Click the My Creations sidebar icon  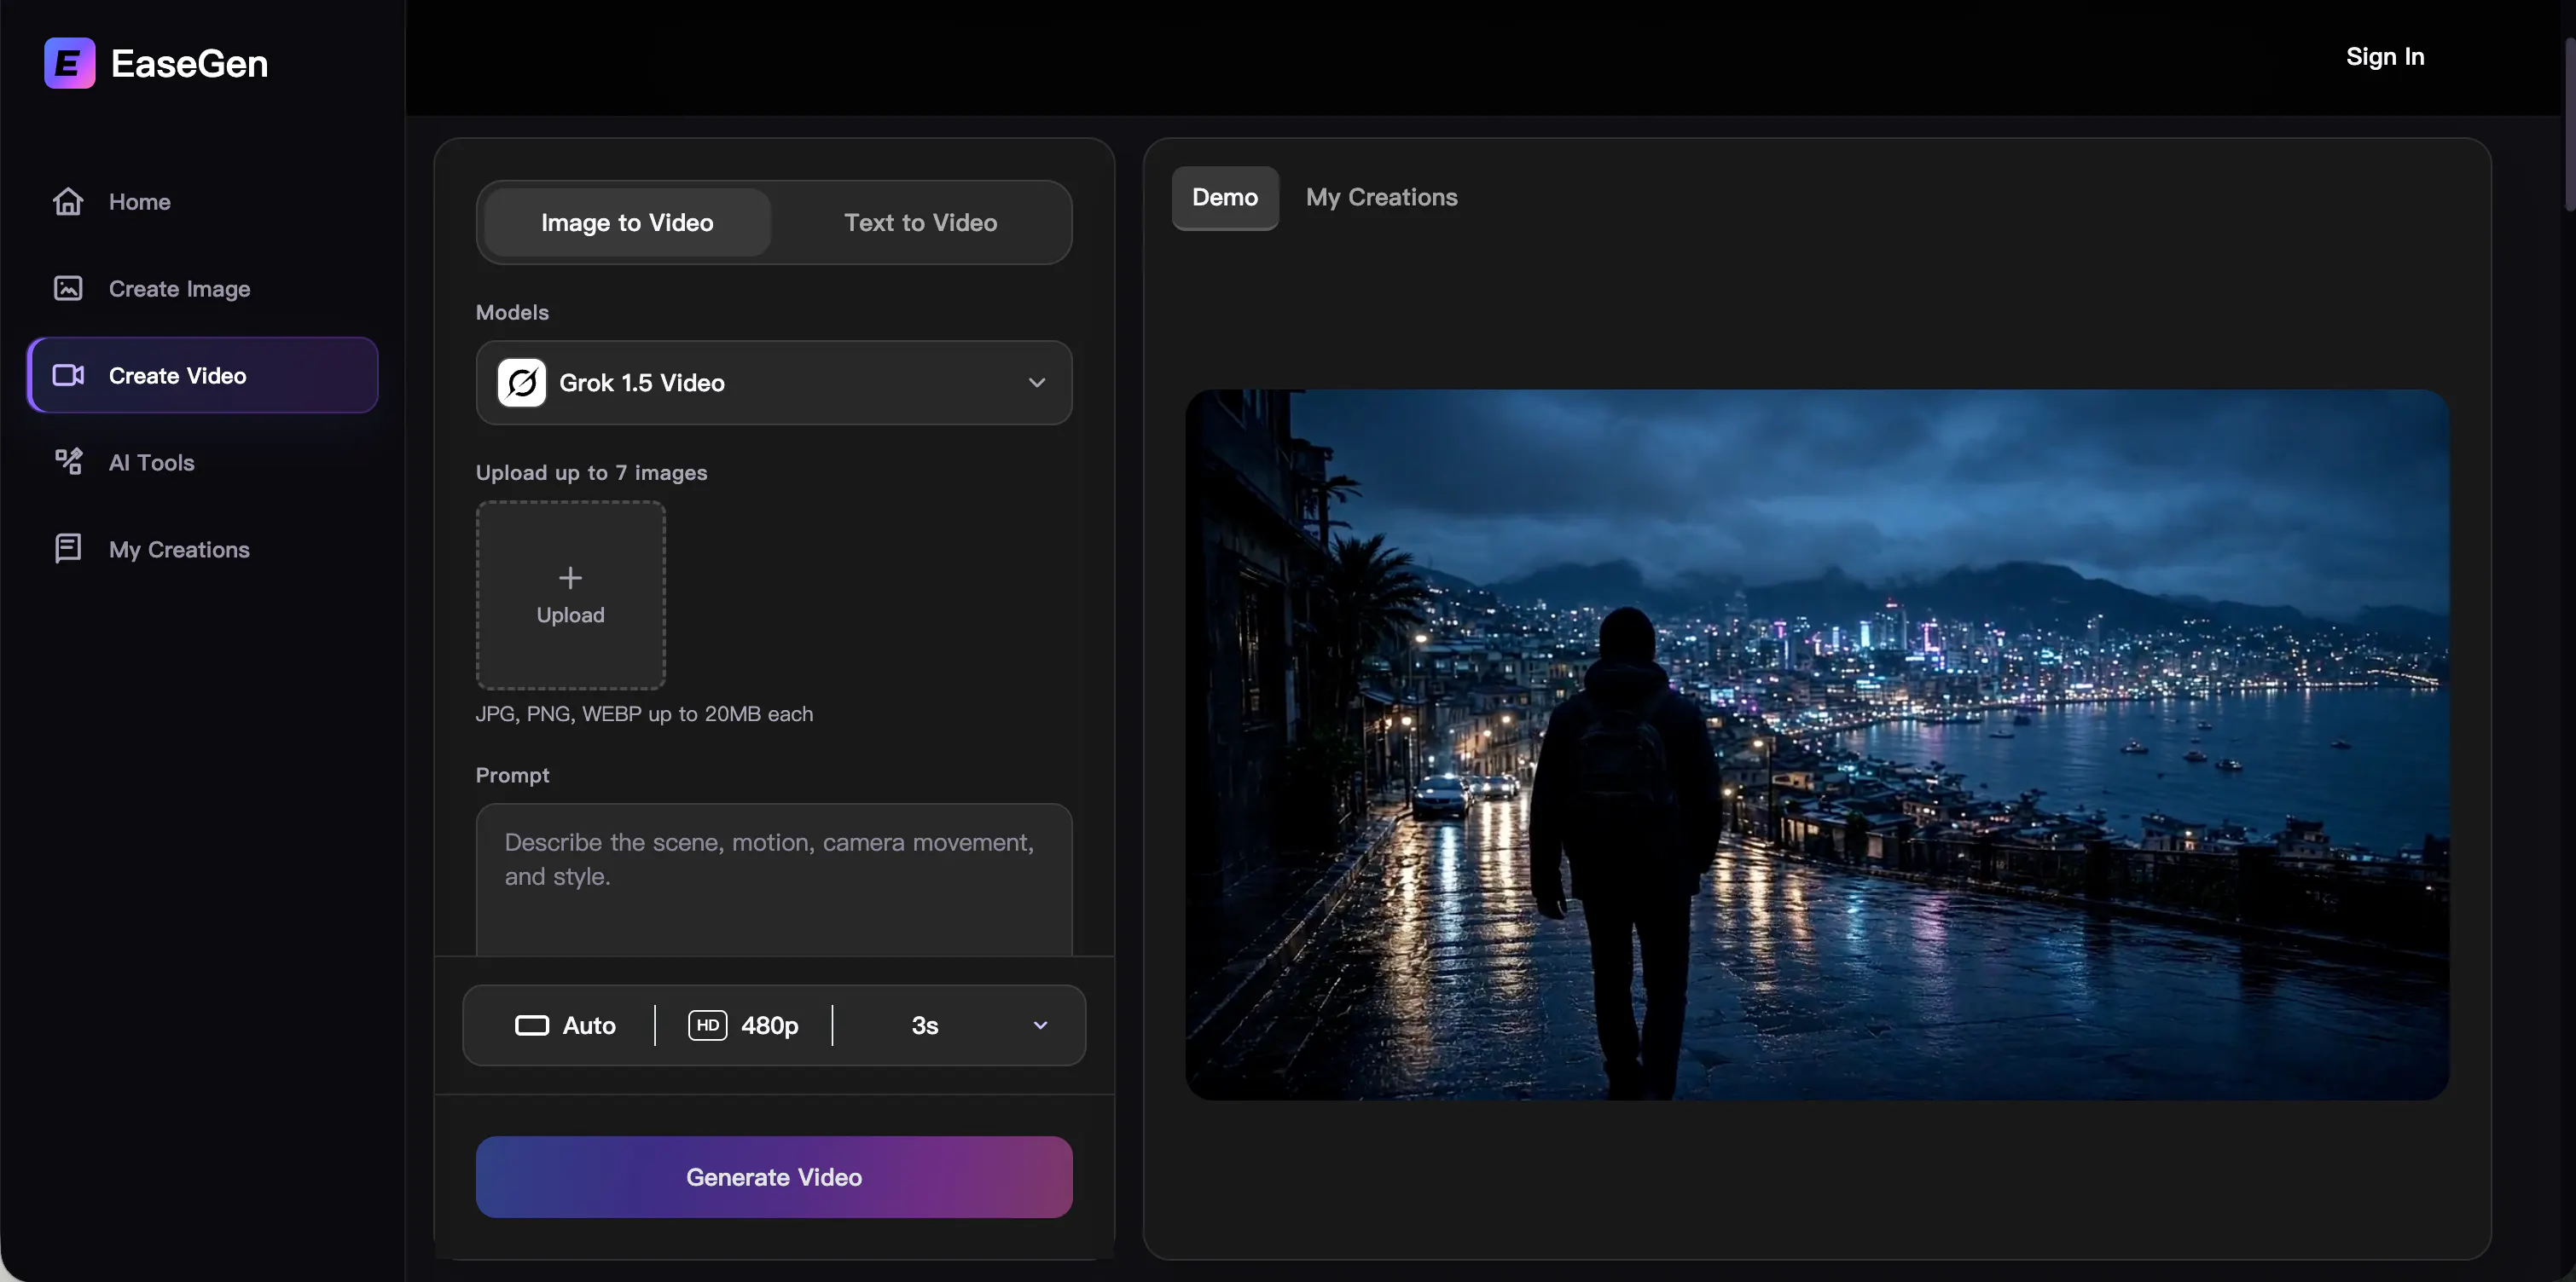68,549
